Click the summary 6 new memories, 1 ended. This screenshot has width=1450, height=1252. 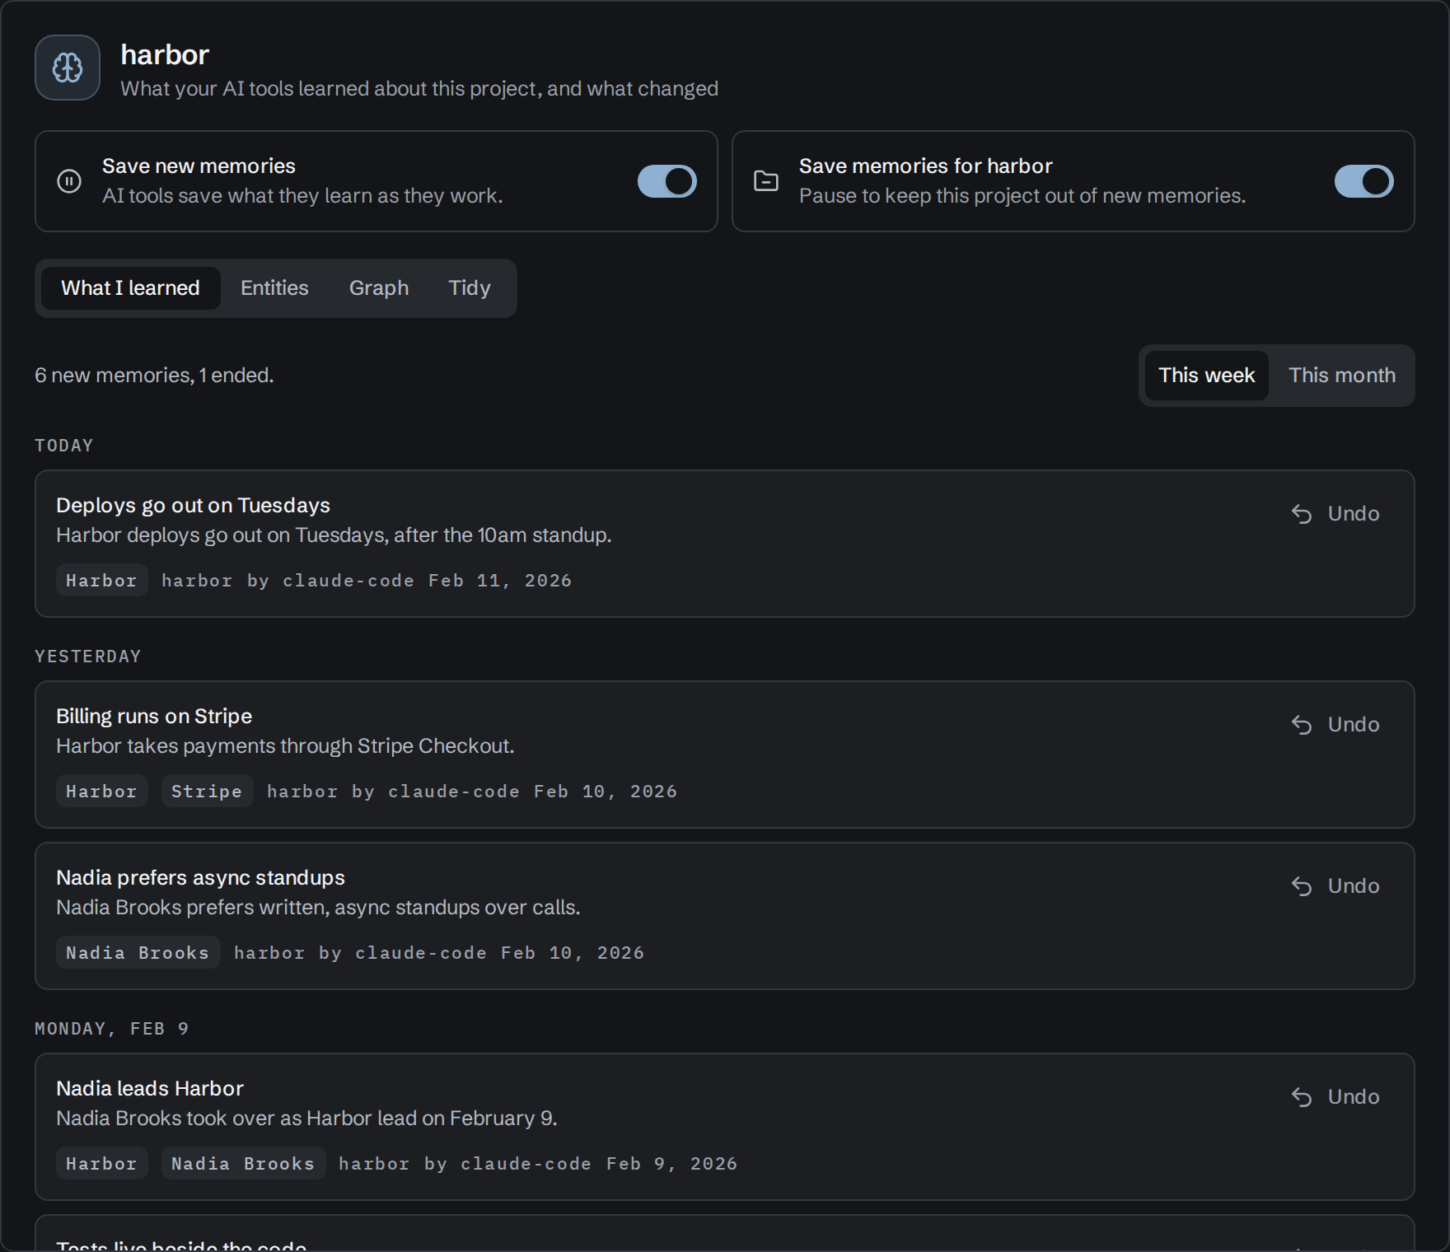point(154,376)
